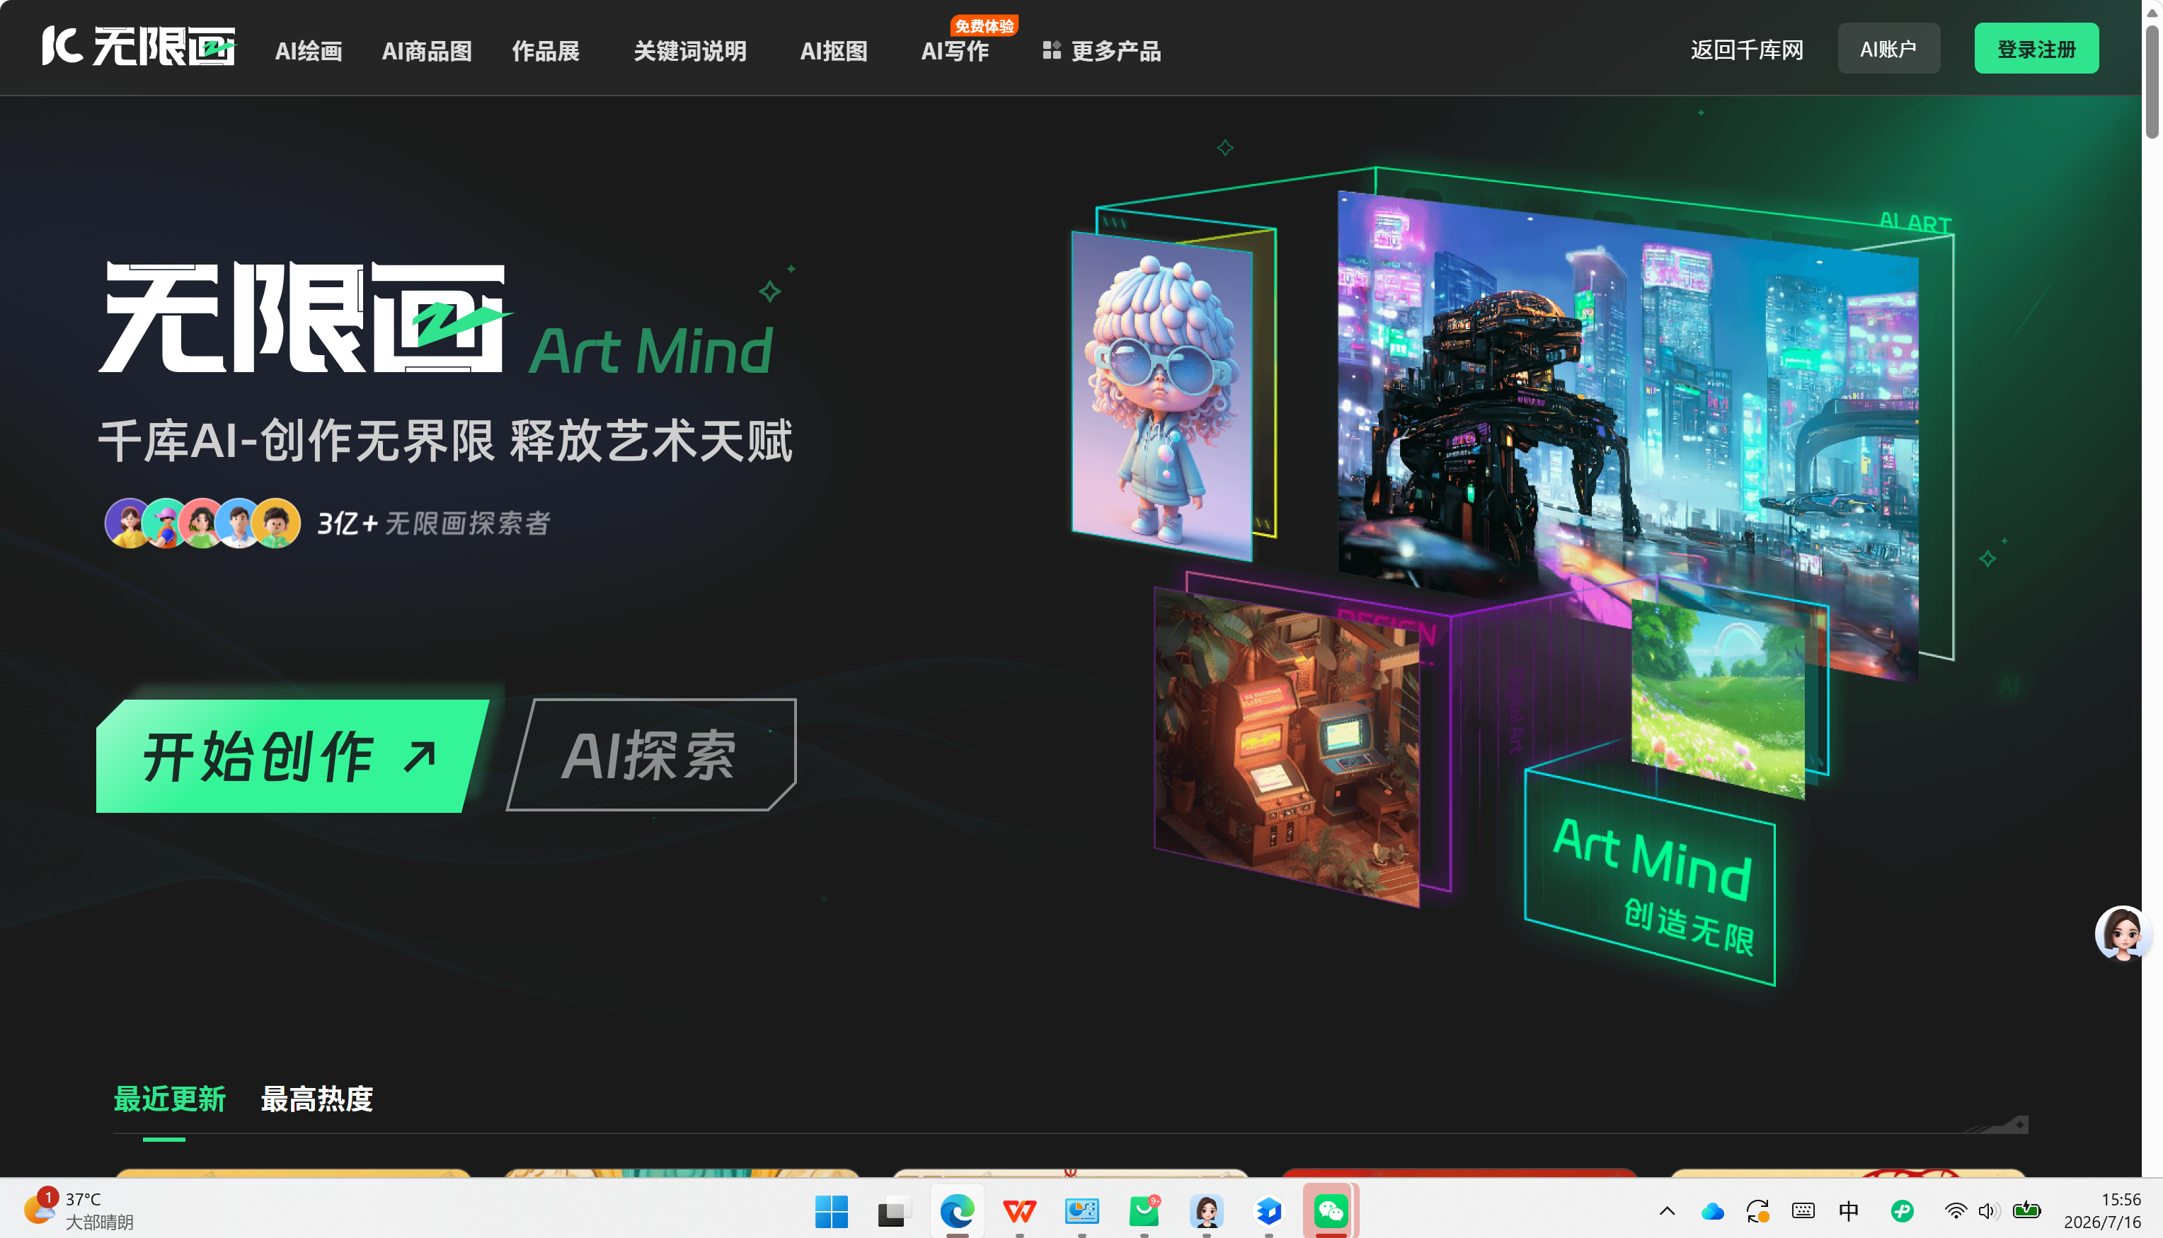2163x1238 pixels.
Task: Open the girl avatar app in taskbar
Action: pos(1206,1211)
